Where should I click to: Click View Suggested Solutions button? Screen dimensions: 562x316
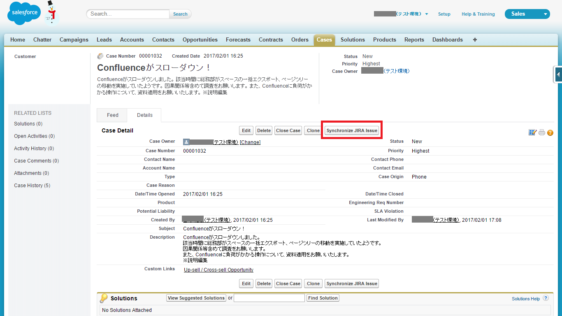coord(196,298)
